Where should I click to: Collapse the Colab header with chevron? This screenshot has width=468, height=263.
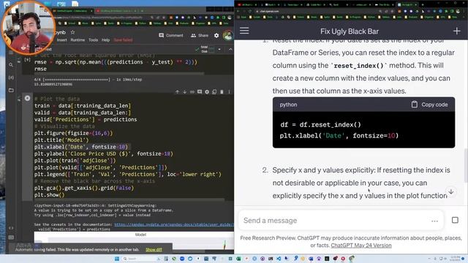click(230, 49)
